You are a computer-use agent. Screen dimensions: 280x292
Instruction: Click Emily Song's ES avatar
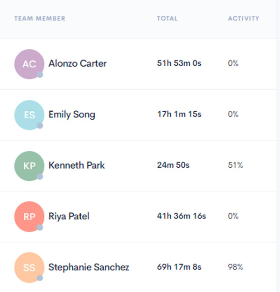[x=29, y=115]
